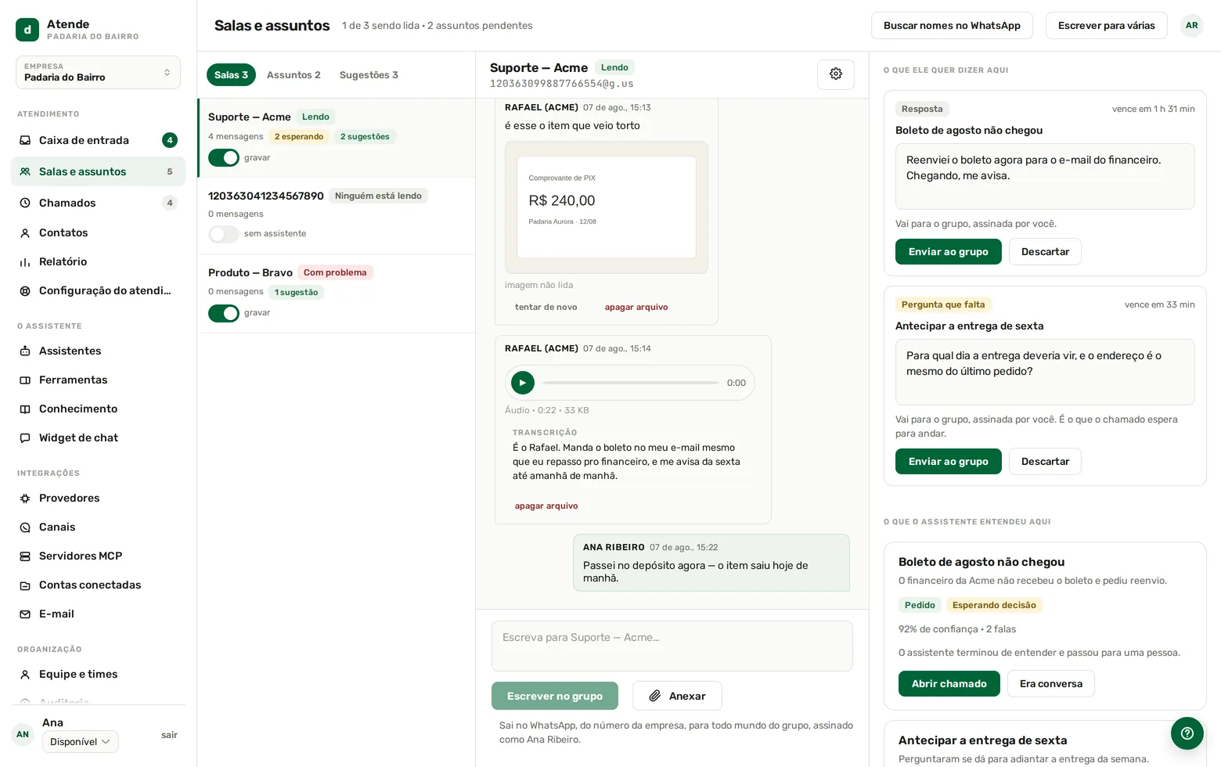
Task: Click the Contatos person icon
Action: [x=25, y=232]
